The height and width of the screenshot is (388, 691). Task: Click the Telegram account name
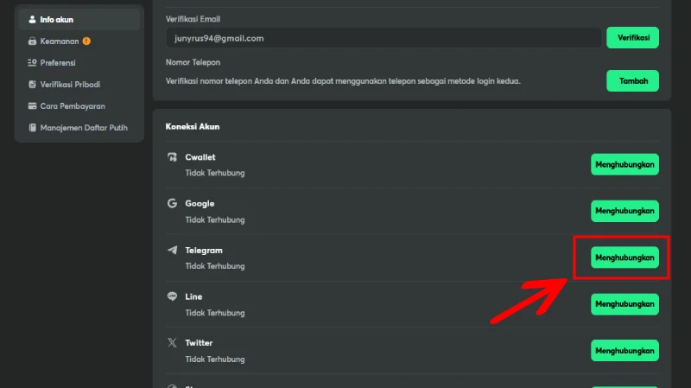(x=204, y=251)
